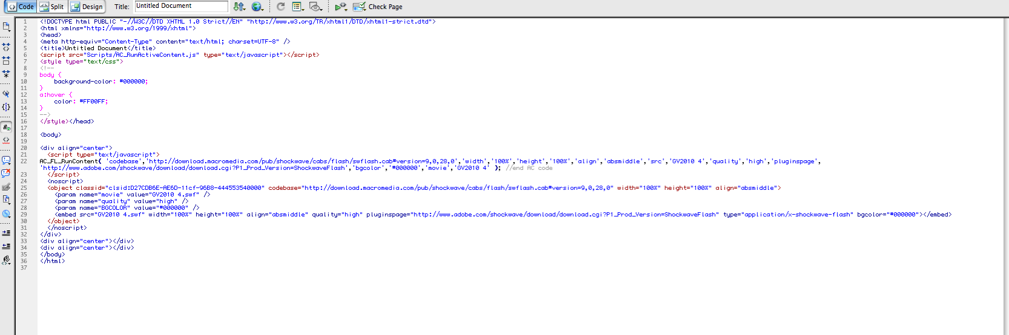Open the View Options menu
The image size is (1009, 335).
point(298,7)
